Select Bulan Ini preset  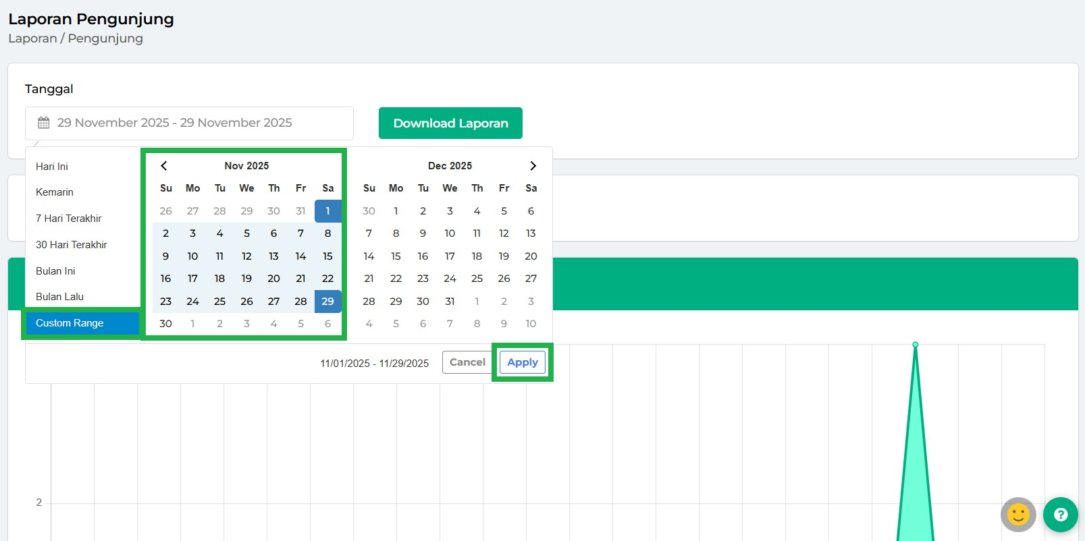coord(55,271)
